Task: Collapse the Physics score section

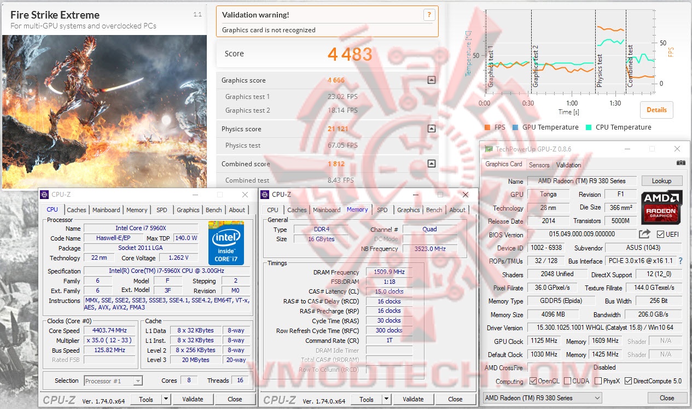Action: coord(432,129)
